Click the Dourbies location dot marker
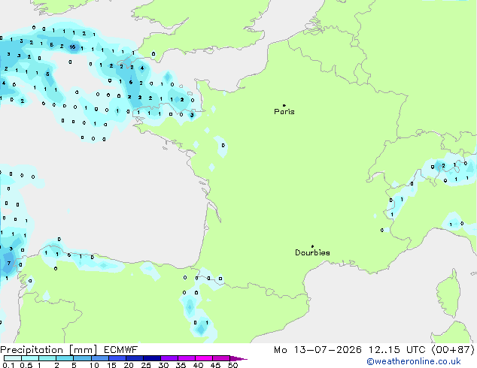 click(312, 246)
